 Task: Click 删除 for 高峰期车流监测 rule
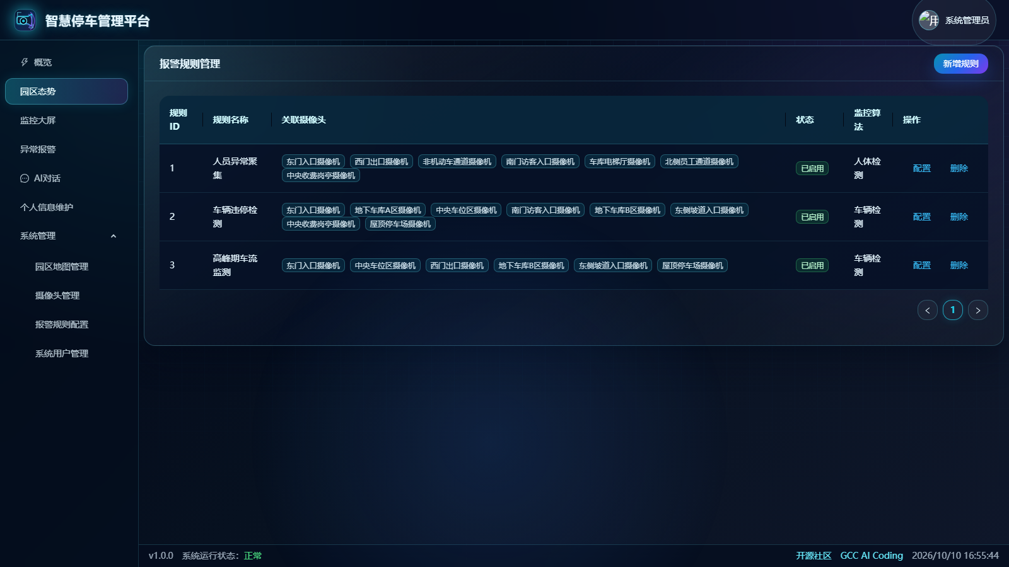pyautogui.click(x=959, y=265)
